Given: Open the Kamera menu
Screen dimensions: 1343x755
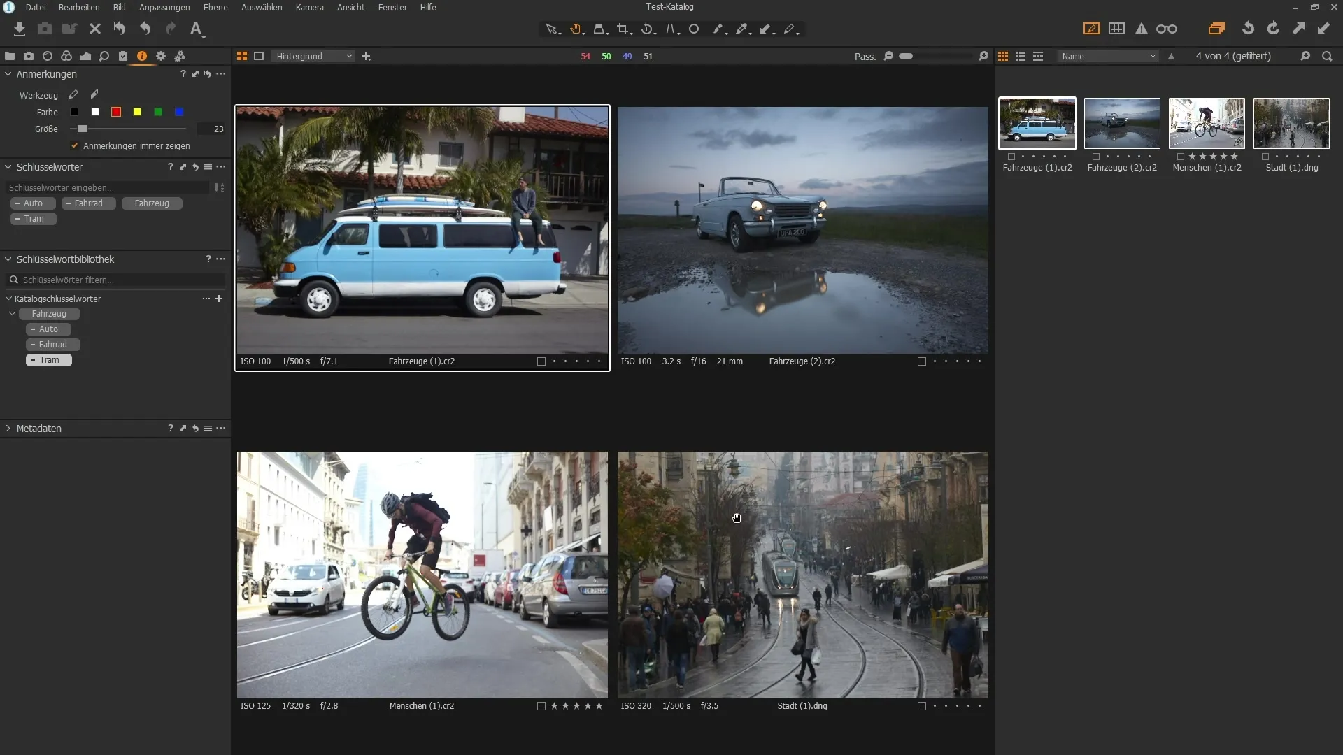Looking at the screenshot, I should tap(309, 7).
